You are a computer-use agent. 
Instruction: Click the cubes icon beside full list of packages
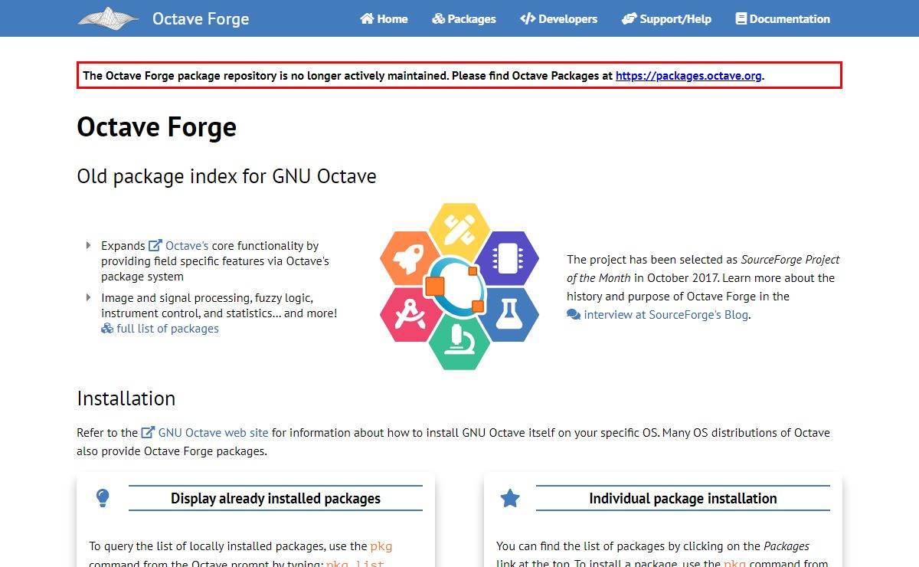(x=107, y=329)
